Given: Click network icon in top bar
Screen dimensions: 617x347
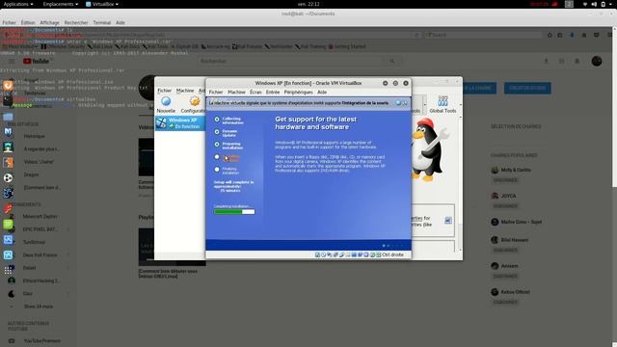Looking at the screenshot, I should tap(585, 4).
